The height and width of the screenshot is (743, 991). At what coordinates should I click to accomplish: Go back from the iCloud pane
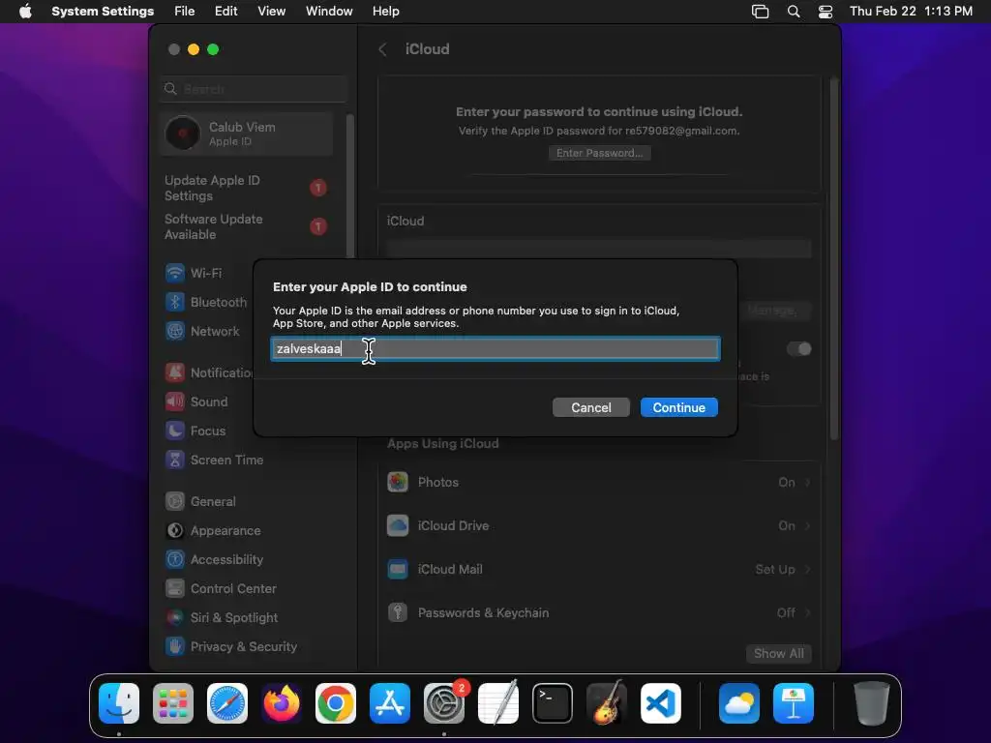[x=382, y=49]
